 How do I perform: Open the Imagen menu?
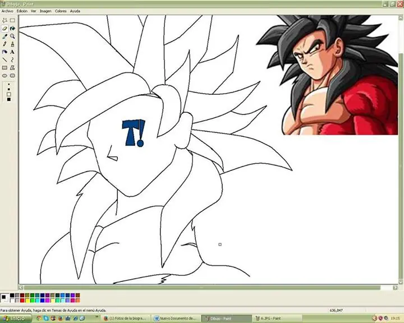[45, 11]
